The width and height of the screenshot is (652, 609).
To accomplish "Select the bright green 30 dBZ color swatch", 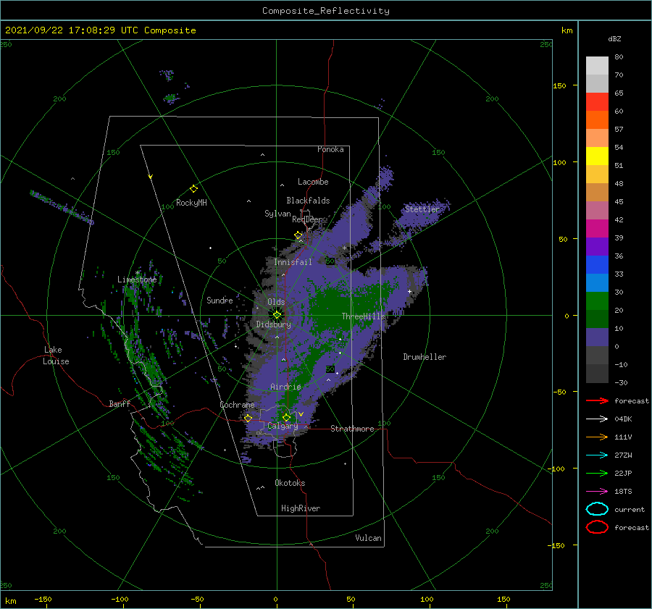I will click(597, 301).
